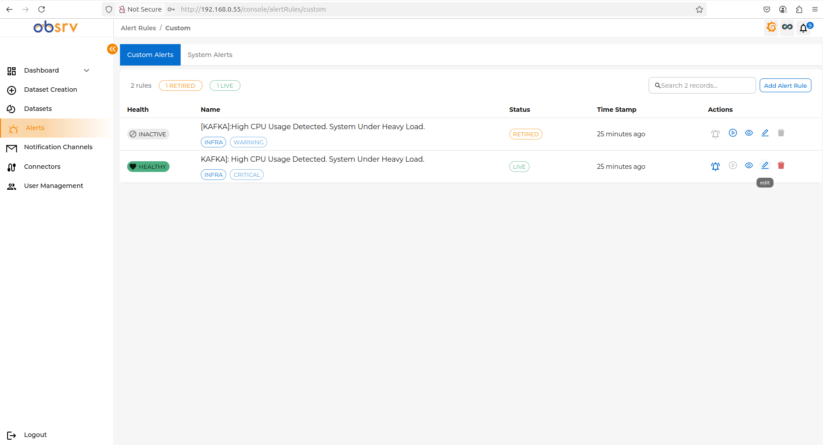Open the Pocket save icon in the toolbar
Image resolution: width=823 pixels, height=445 pixels.
click(767, 9)
